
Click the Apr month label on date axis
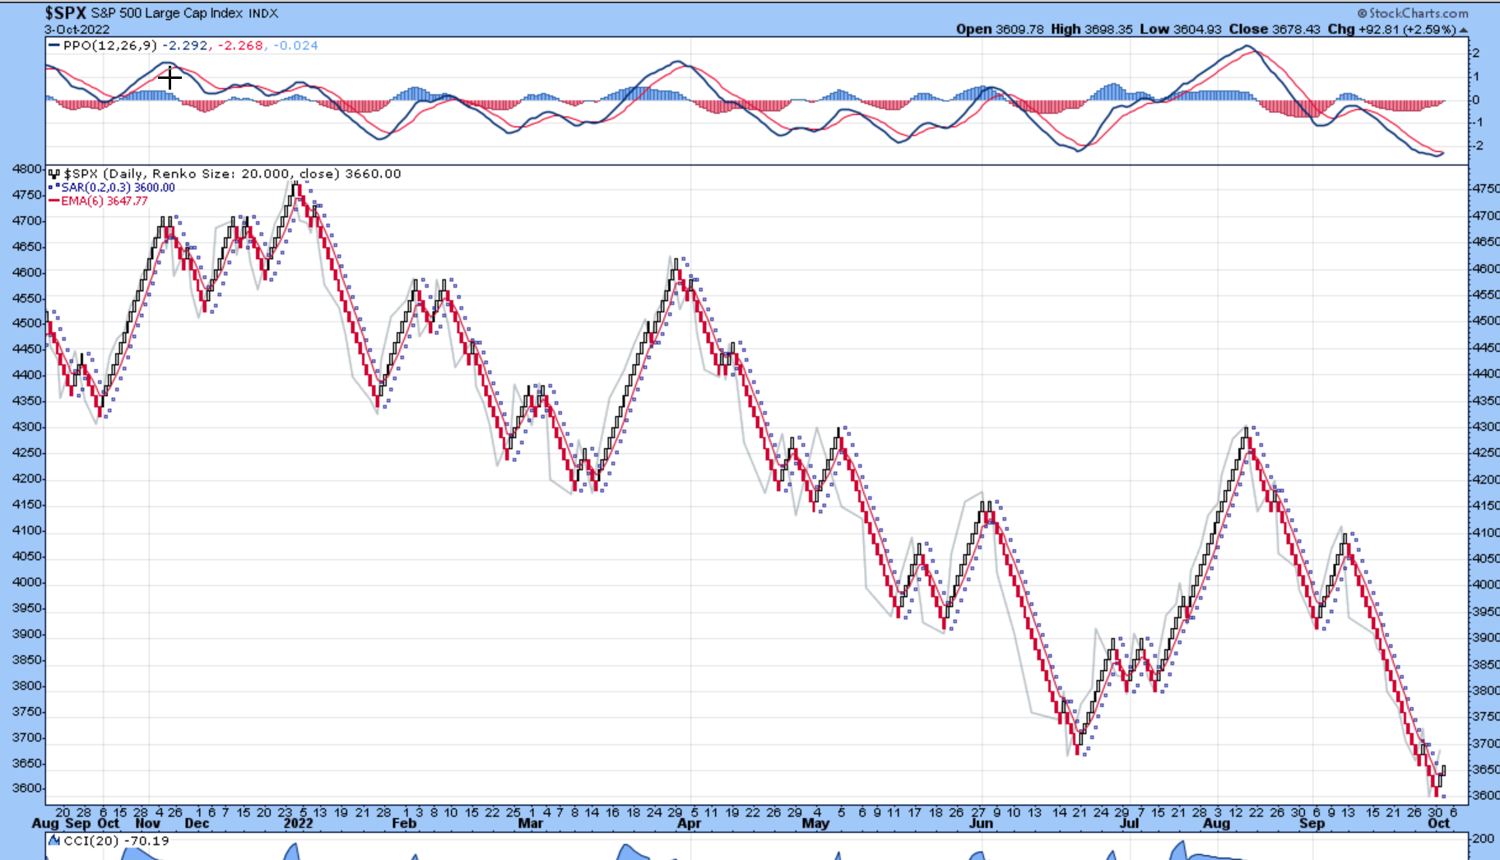pyautogui.click(x=689, y=824)
